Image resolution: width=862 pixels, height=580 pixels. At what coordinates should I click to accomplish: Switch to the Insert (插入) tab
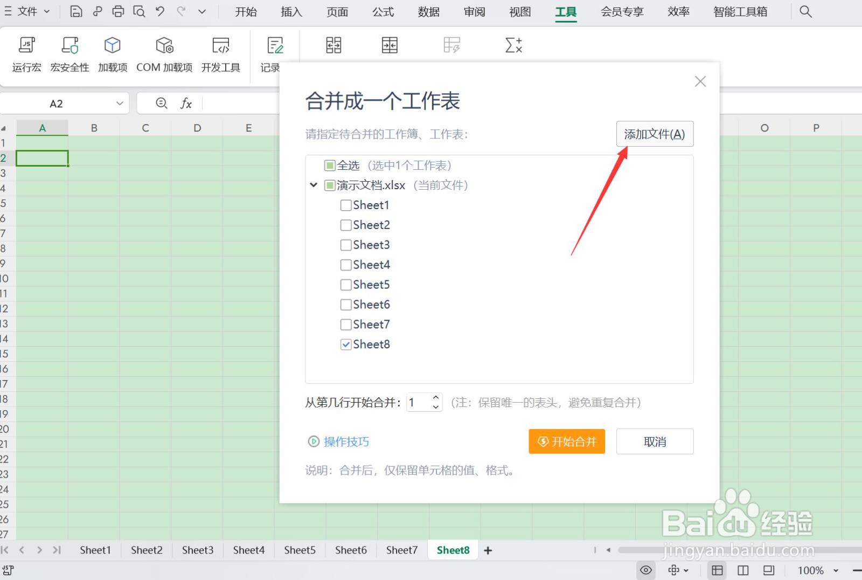click(291, 11)
